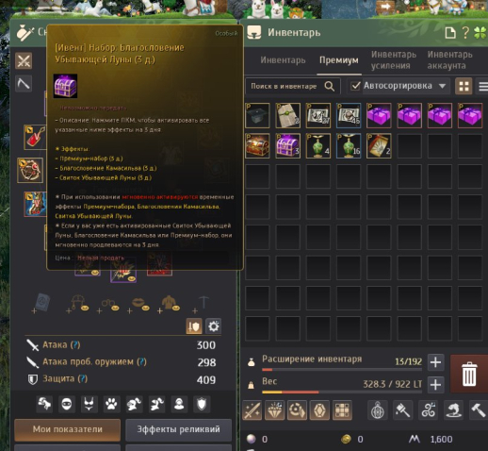The width and height of the screenshot is (488, 451).
Task: Switch to the Инвентарь усиления tab
Action: tap(394, 60)
